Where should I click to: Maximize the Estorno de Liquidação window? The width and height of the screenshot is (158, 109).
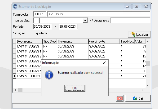(137, 6)
